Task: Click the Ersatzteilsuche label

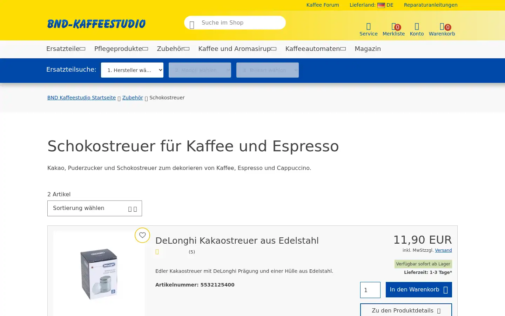Action: [x=71, y=70]
